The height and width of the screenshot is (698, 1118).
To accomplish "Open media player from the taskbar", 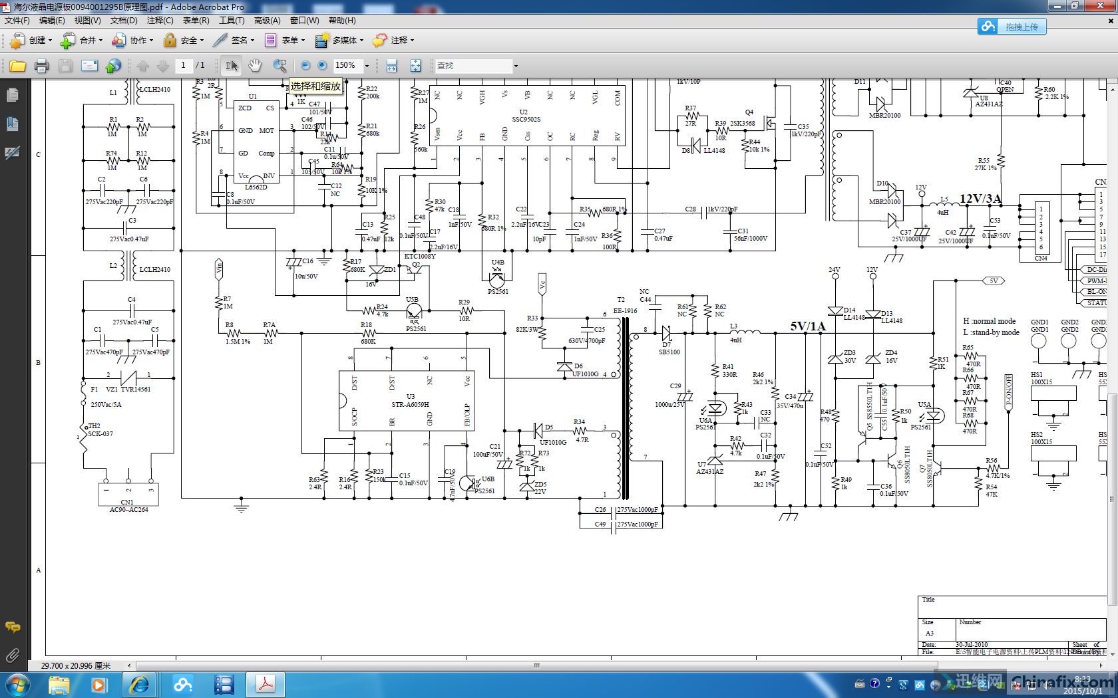I will tap(98, 685).
